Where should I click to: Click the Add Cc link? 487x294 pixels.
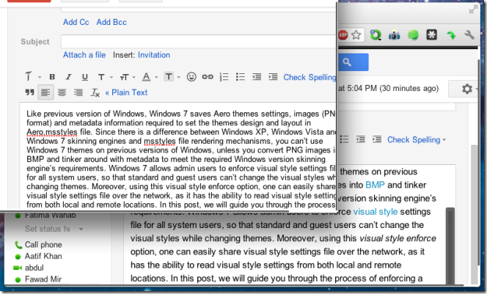click(76, 22)
